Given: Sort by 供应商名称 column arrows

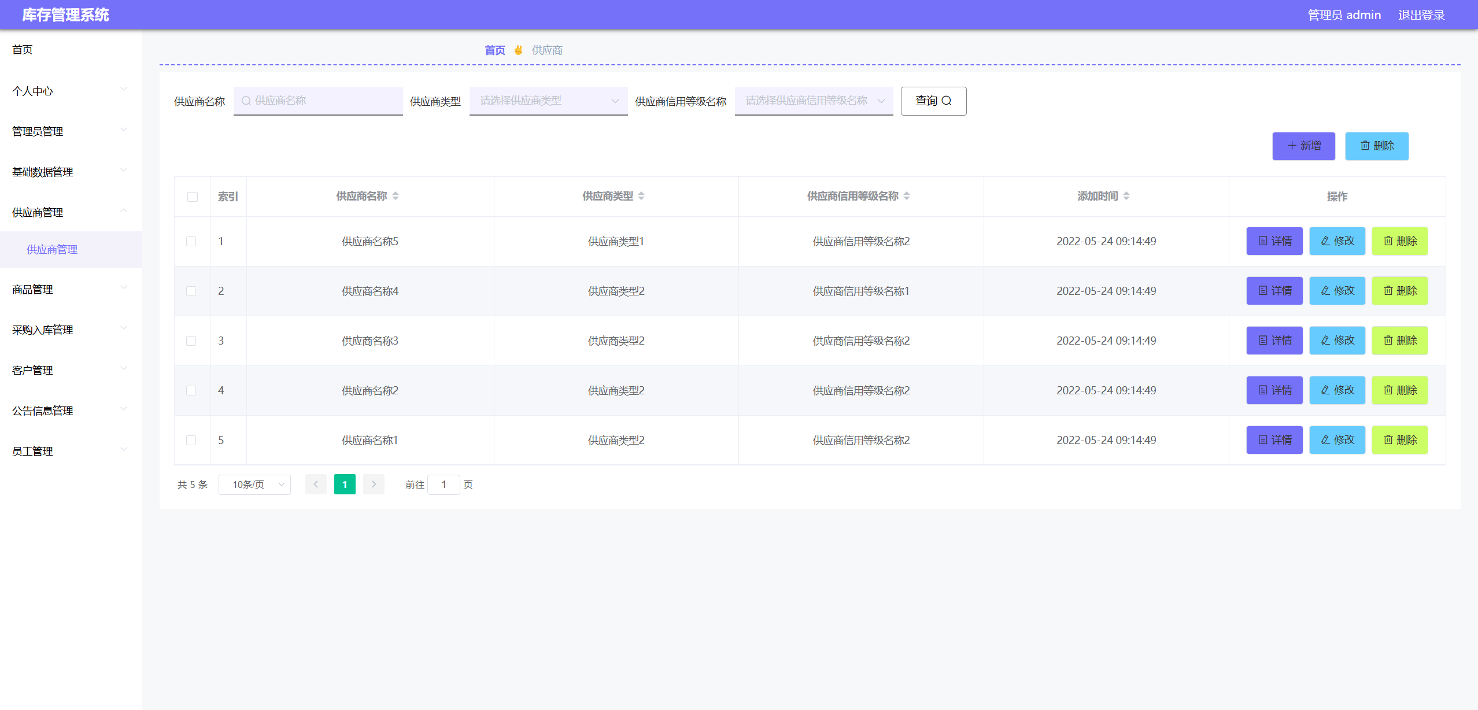Looking at the screenshot, I should [396, 196].
